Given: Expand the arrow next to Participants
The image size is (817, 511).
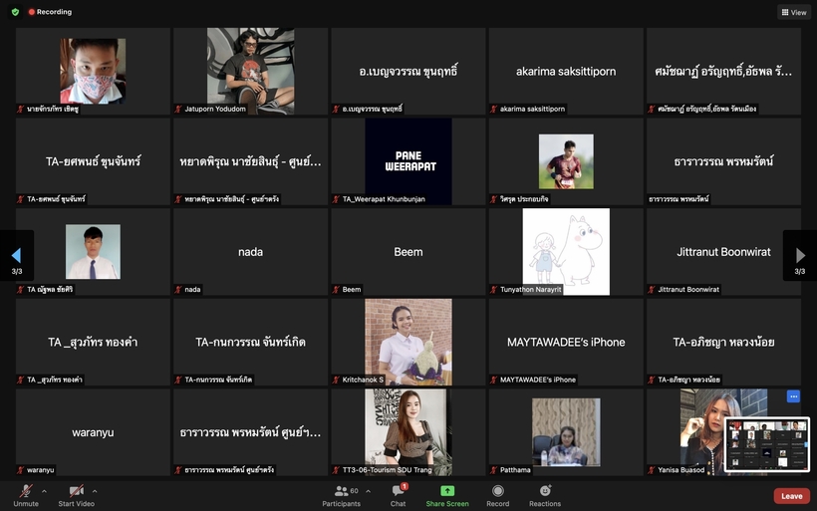Looking at the screenshot, I should coord(368,491).
